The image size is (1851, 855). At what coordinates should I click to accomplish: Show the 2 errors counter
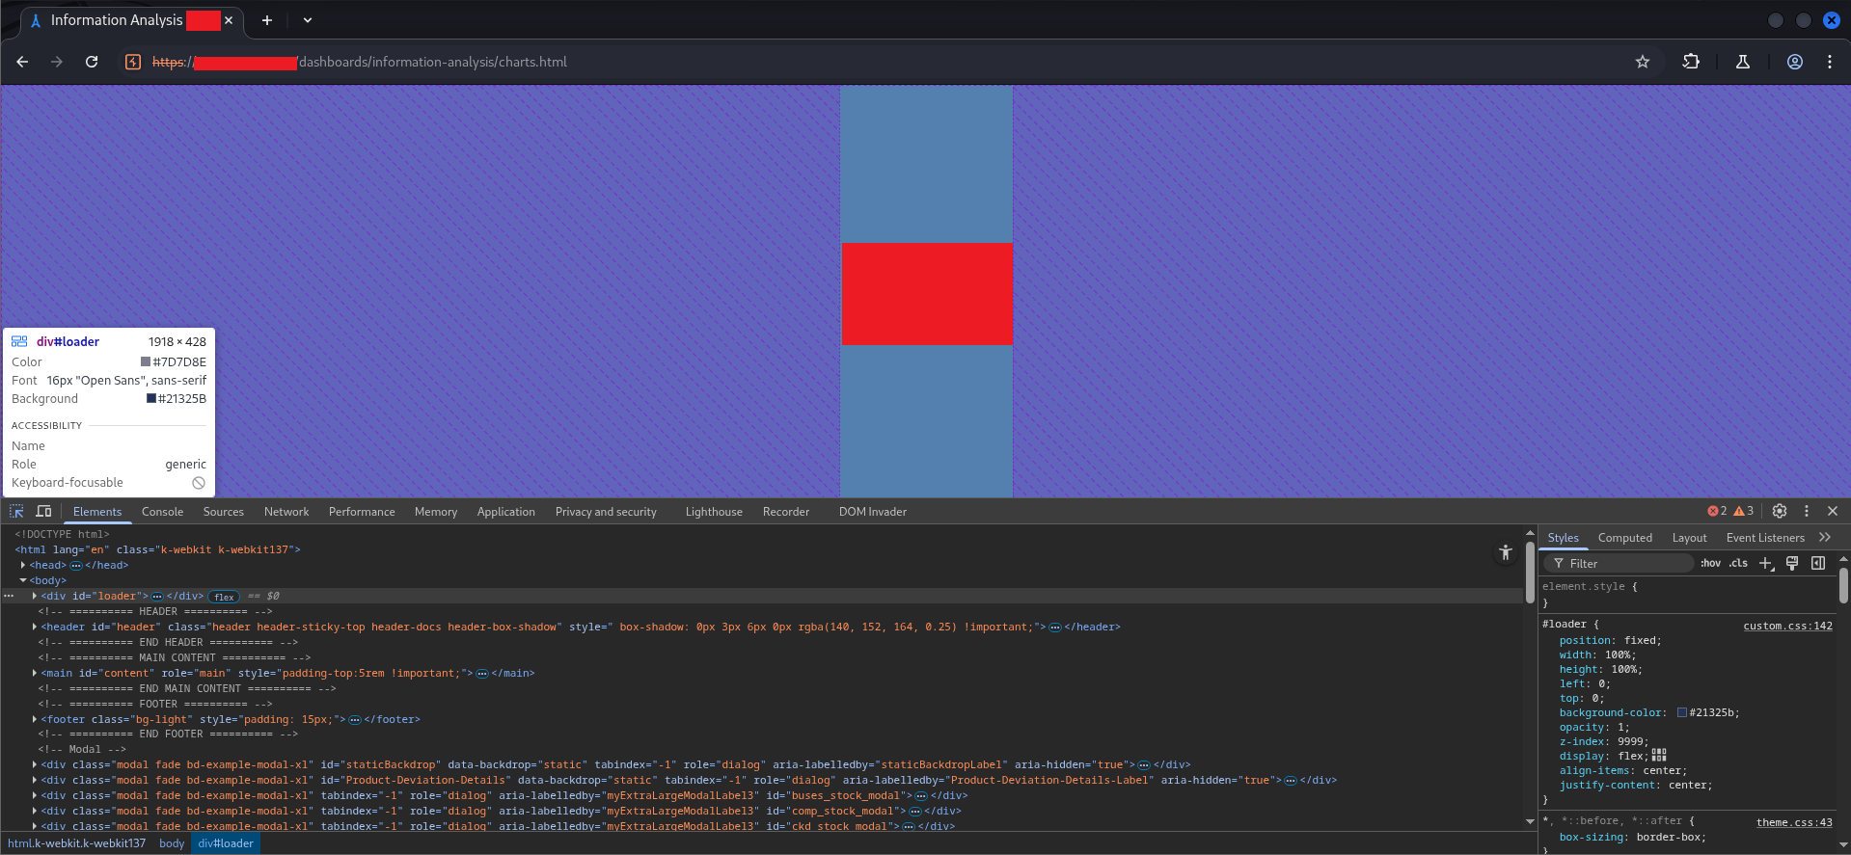(1717, 511)
